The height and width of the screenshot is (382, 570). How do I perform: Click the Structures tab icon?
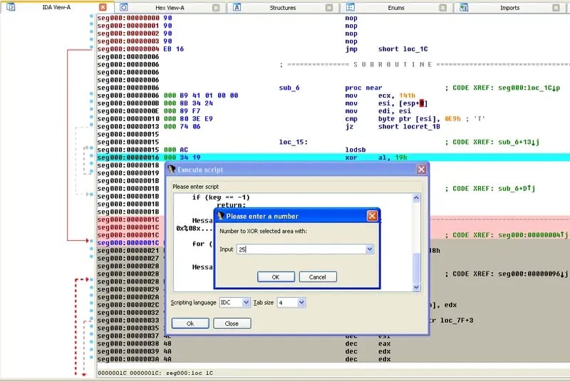(x=237, y=7)
